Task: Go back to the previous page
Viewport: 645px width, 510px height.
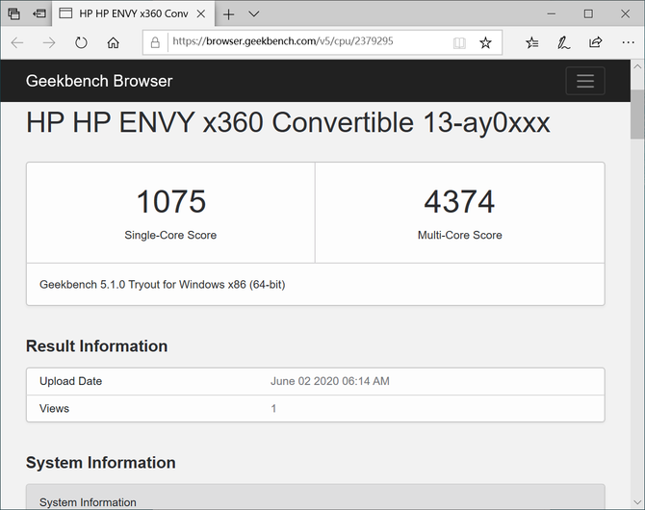Action: pos(17,42)
